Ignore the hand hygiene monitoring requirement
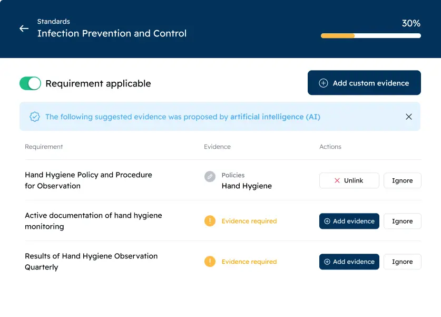 (x=402, y=221)
